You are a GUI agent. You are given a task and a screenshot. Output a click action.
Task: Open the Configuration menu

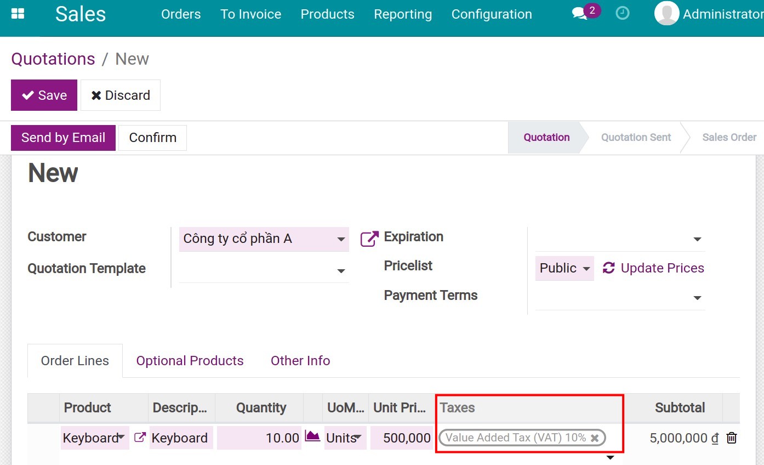(492, 14)
